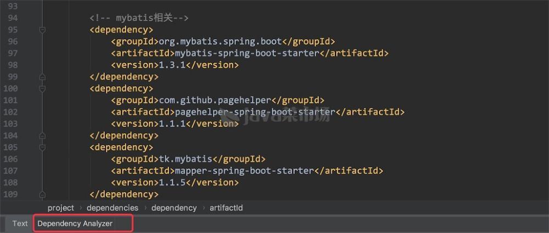Click the fold end marker at line 99
The height and width of the screenshot is (233, 549).
point(42,77)
